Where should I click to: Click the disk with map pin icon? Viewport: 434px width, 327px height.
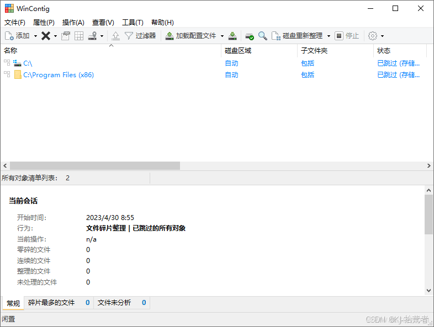click(92, 36)
